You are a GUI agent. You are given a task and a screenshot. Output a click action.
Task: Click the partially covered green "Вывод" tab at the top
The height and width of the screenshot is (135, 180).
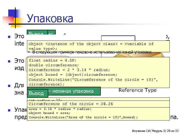point(37,32)
